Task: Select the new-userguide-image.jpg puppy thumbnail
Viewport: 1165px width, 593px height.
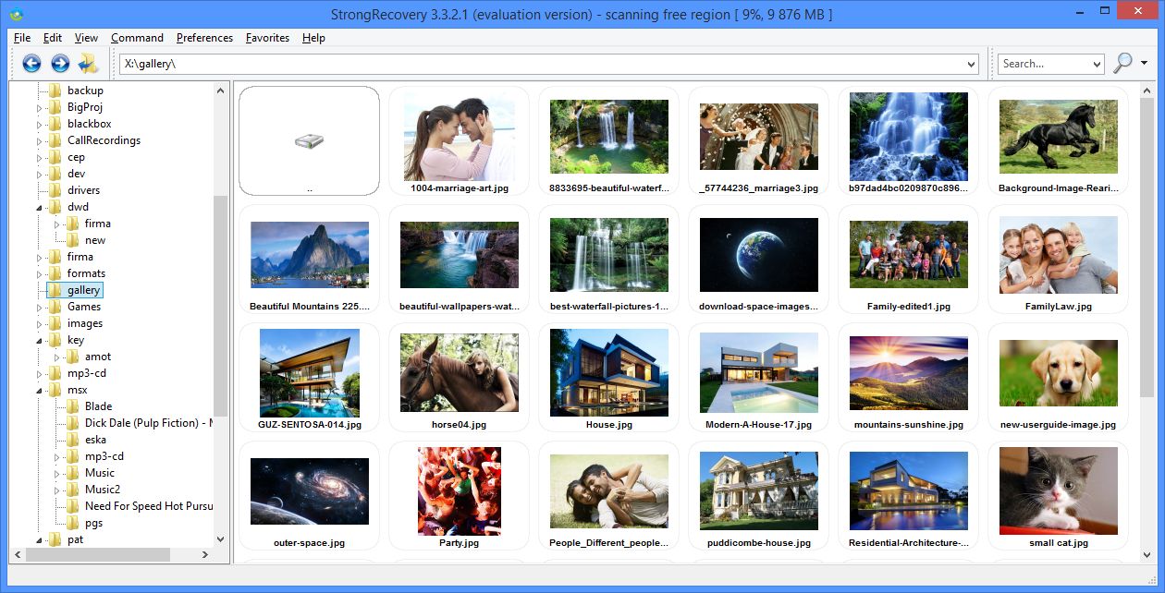Action: [x=1059, y=378]
